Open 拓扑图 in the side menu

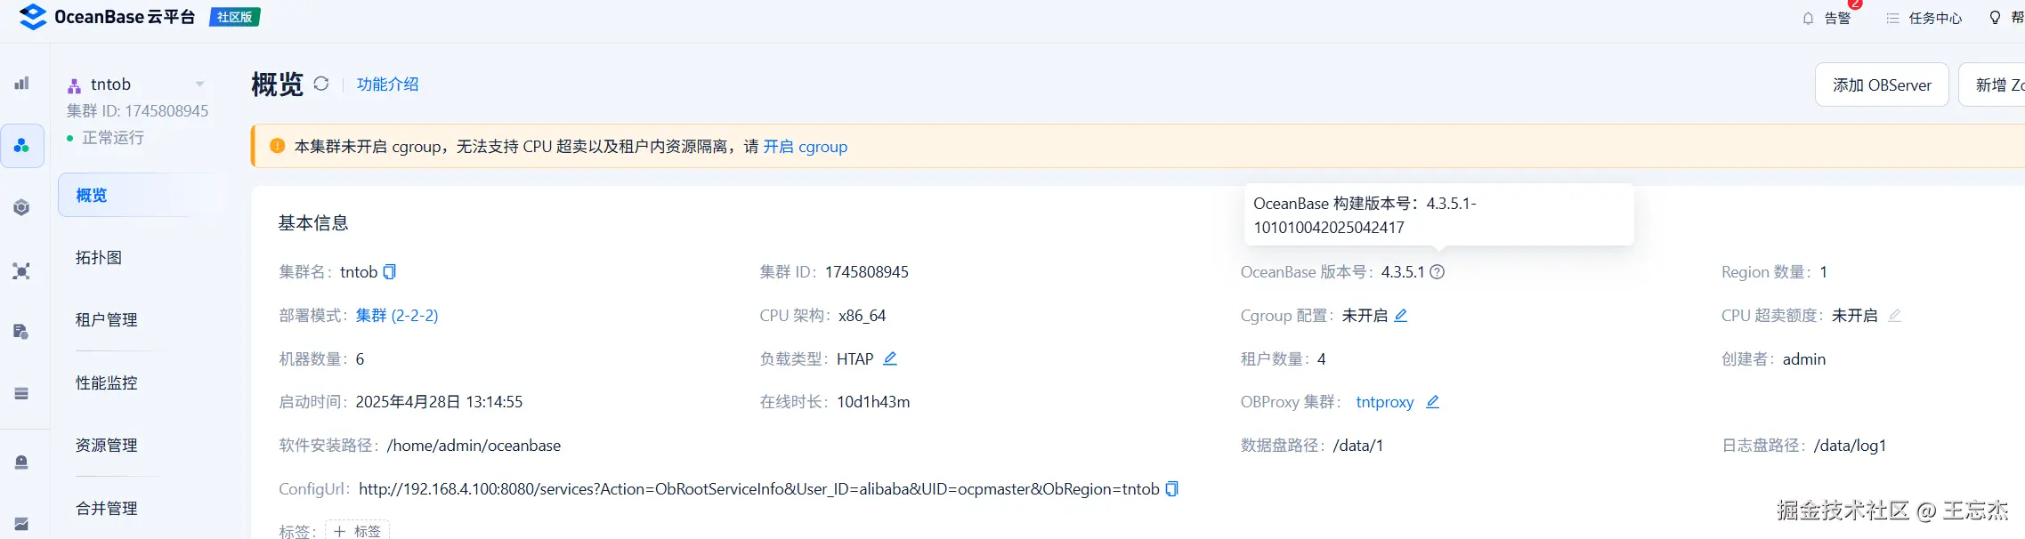[x=99, y=257]
